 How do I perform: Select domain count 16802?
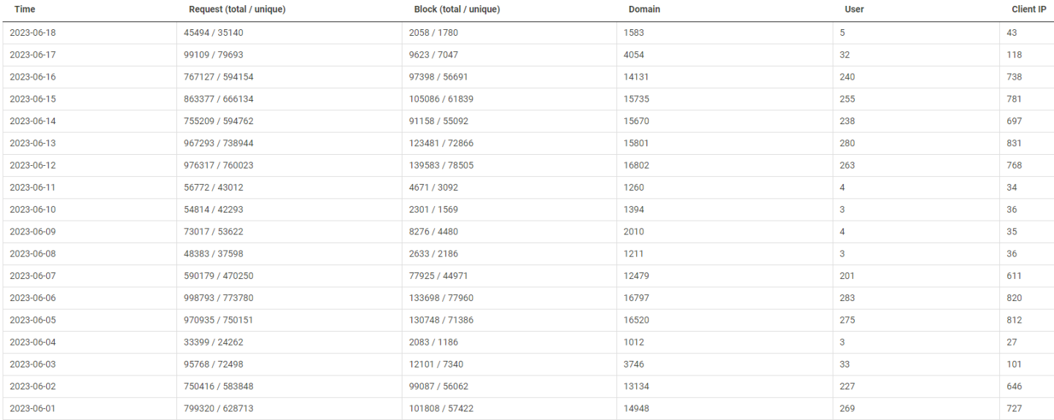pos(636,166)
